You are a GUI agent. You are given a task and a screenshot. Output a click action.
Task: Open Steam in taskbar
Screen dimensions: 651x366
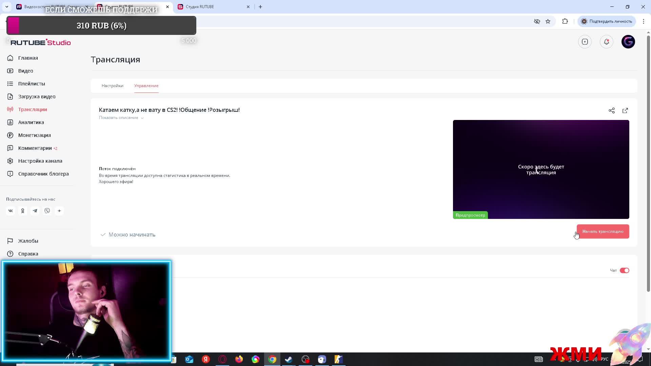289,359
